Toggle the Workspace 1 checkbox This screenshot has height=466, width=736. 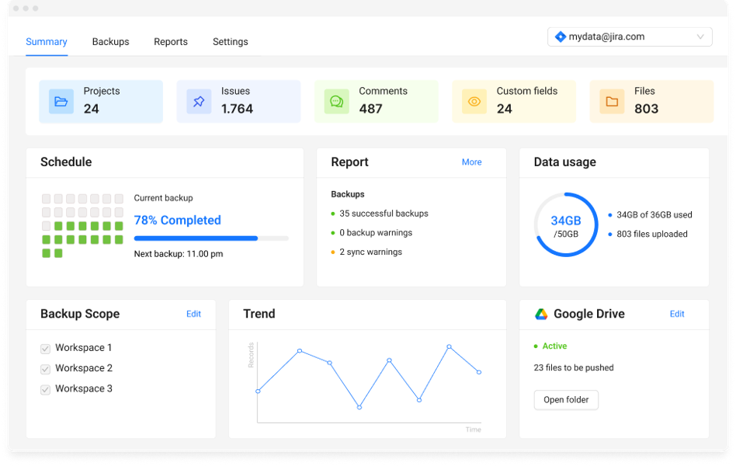point(46,349)
